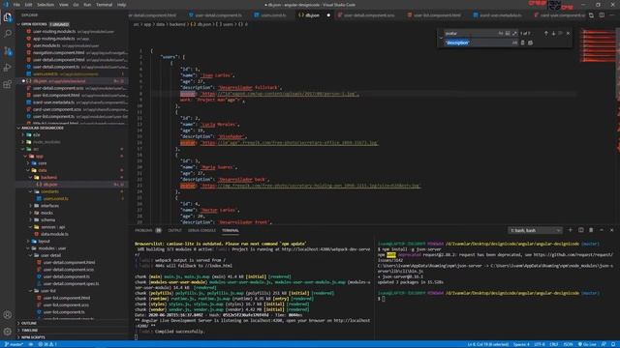620x348 pixels.
Task: Click the CRLF end-of-line selector in status bar
Action: pos(553,344)
